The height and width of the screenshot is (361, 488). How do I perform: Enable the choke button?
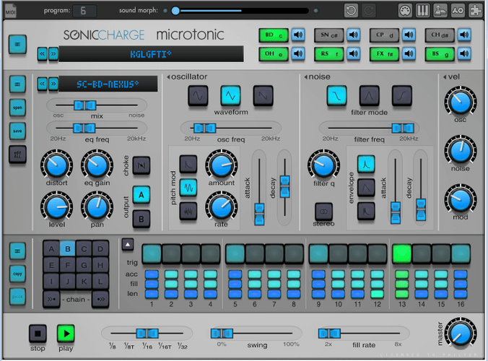(141, 165)
